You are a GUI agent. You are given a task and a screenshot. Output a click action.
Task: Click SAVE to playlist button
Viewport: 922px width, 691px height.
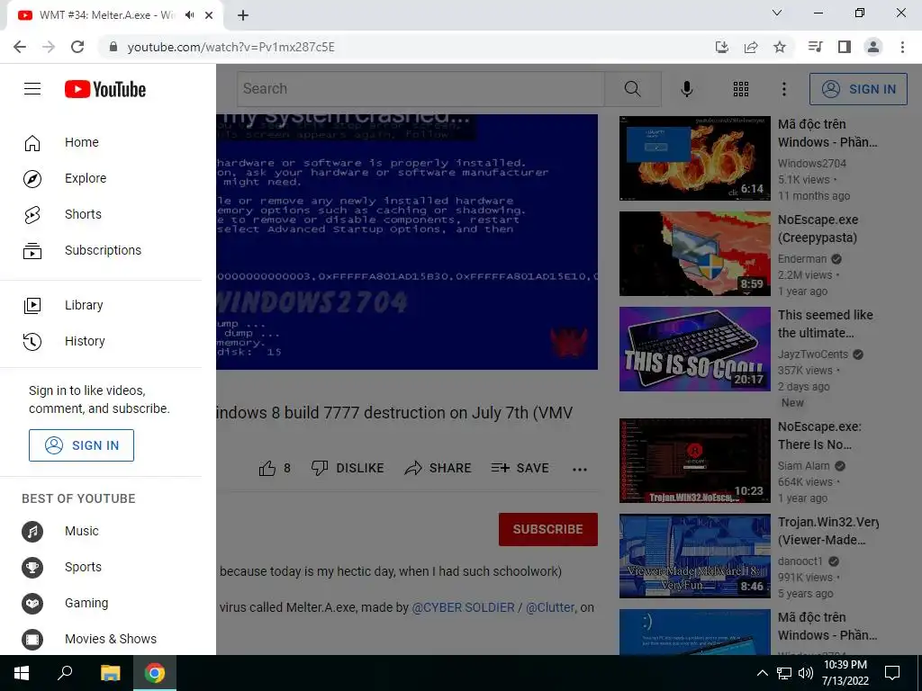click(x=520, y=468)
